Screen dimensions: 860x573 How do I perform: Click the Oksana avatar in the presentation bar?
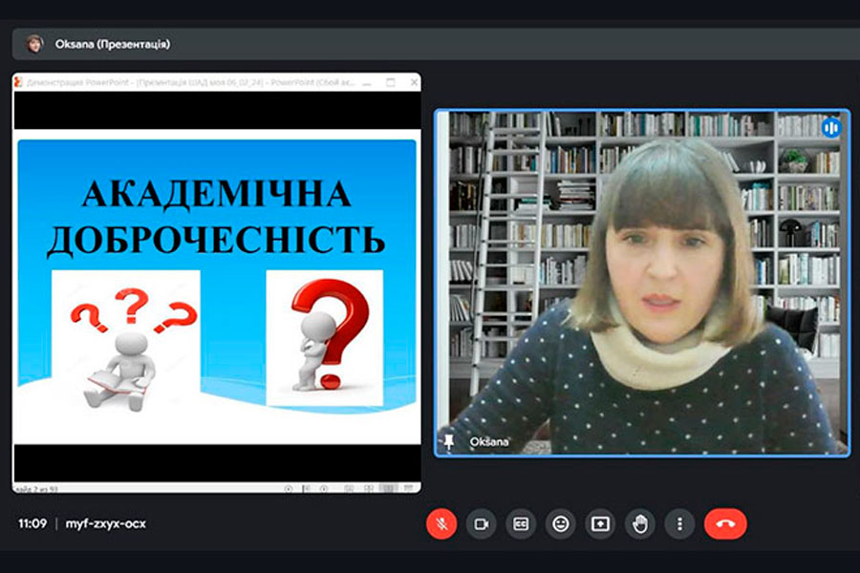34,44
